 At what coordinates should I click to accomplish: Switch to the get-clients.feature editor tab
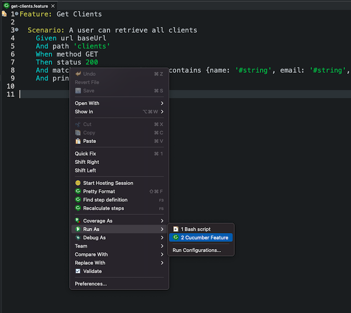point(29,6)
